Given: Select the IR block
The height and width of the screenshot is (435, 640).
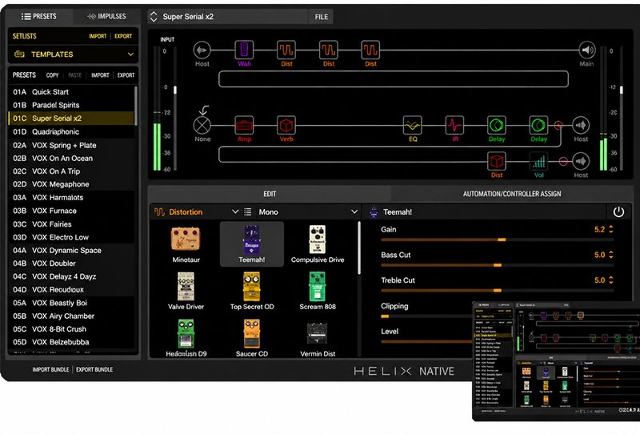Looking at the screenshot, I should click(454, 125).
